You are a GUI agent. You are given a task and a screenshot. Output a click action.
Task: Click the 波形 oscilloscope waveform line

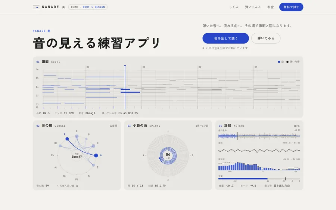(259, 151)
